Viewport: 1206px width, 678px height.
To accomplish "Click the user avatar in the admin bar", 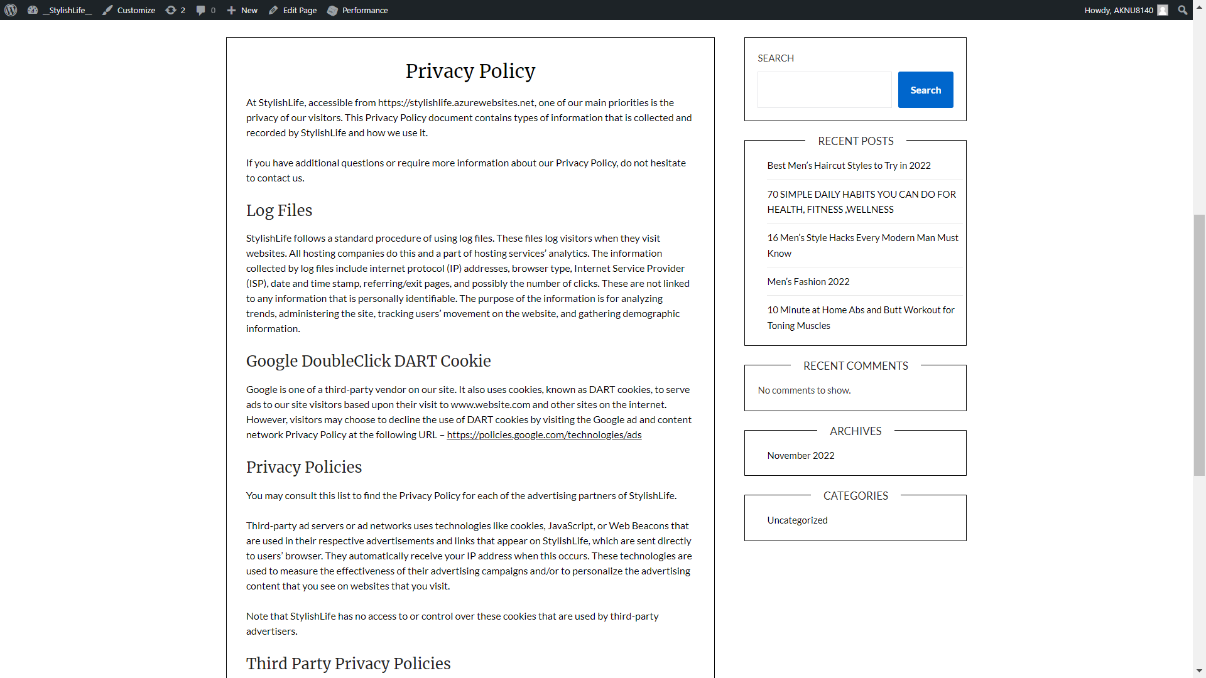I will point(1163,10).
